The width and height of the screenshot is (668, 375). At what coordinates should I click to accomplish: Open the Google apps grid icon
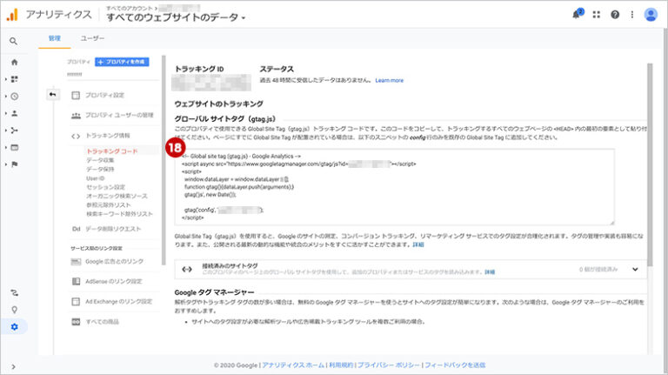coord(597,15)
